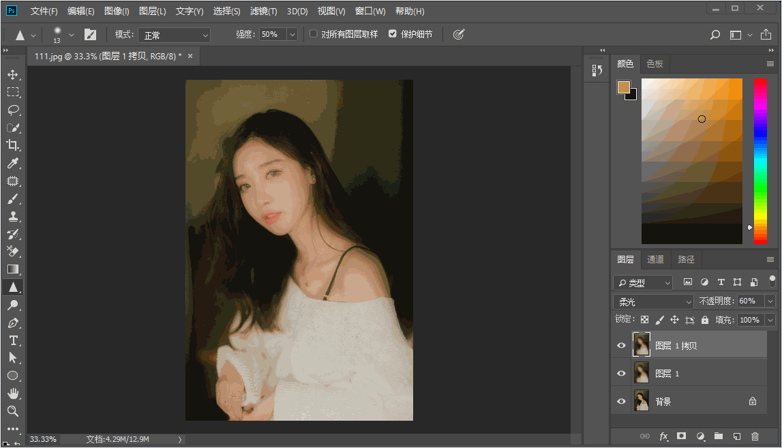782x448 pixels.
Task: Hide the 背景 layer
Action: coord(621,402)
